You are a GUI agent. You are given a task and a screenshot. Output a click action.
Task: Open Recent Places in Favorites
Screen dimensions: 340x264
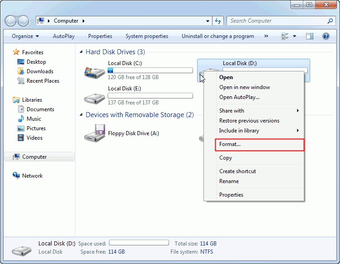[42, 81]
